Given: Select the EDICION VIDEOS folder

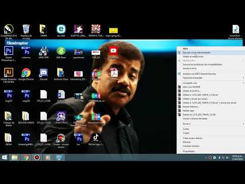Looking at the screenshot, I should pyautogui.click(x=26, y=116).
